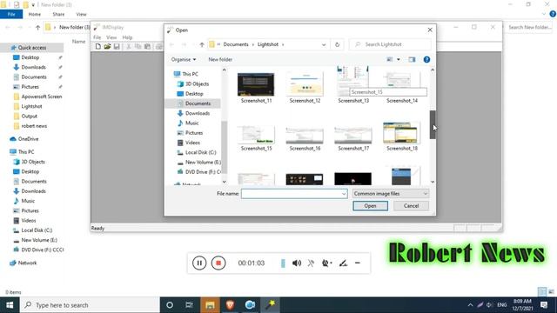Open Help in the Open dialog
Viewport: 557px width, 313px height.
pyautogui.click(x=426, y=59)
